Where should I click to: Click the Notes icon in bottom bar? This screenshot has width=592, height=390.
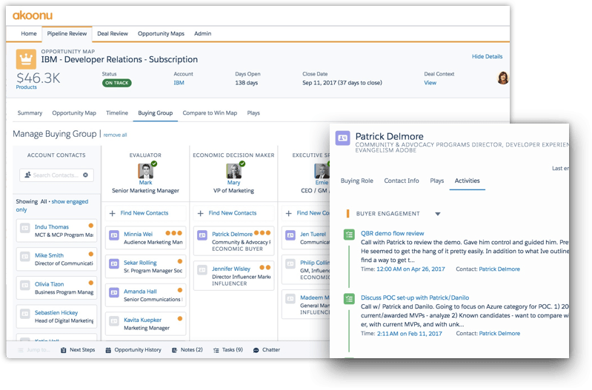[x=174, y=350]
